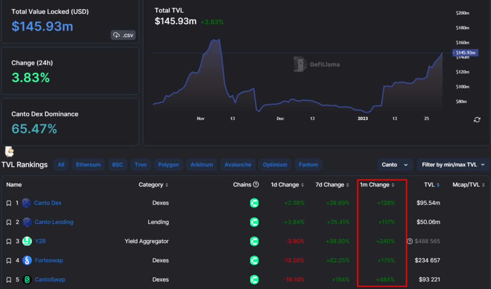Open the CantoSwap protocol link
491x289 pixels.
tap(49, 279)
